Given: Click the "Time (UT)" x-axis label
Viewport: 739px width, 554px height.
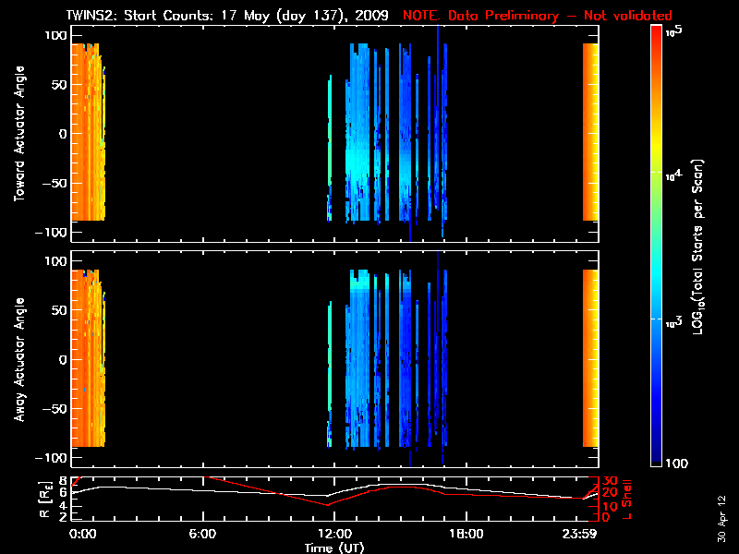Looking at the screenshot, I should [x=334, y=548].
